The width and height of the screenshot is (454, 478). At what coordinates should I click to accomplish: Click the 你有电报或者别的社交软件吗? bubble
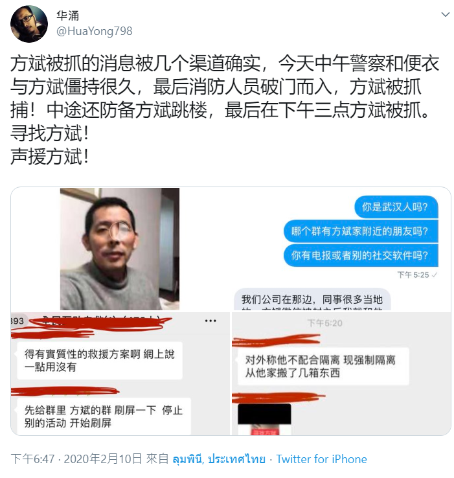[361, 255]
